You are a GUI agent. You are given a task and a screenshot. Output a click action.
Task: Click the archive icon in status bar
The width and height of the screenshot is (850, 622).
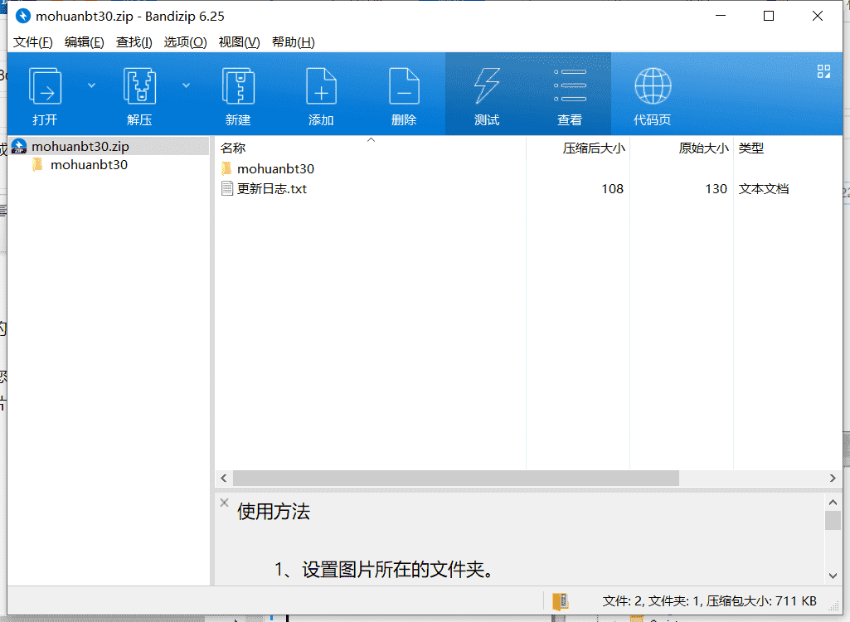560,601
